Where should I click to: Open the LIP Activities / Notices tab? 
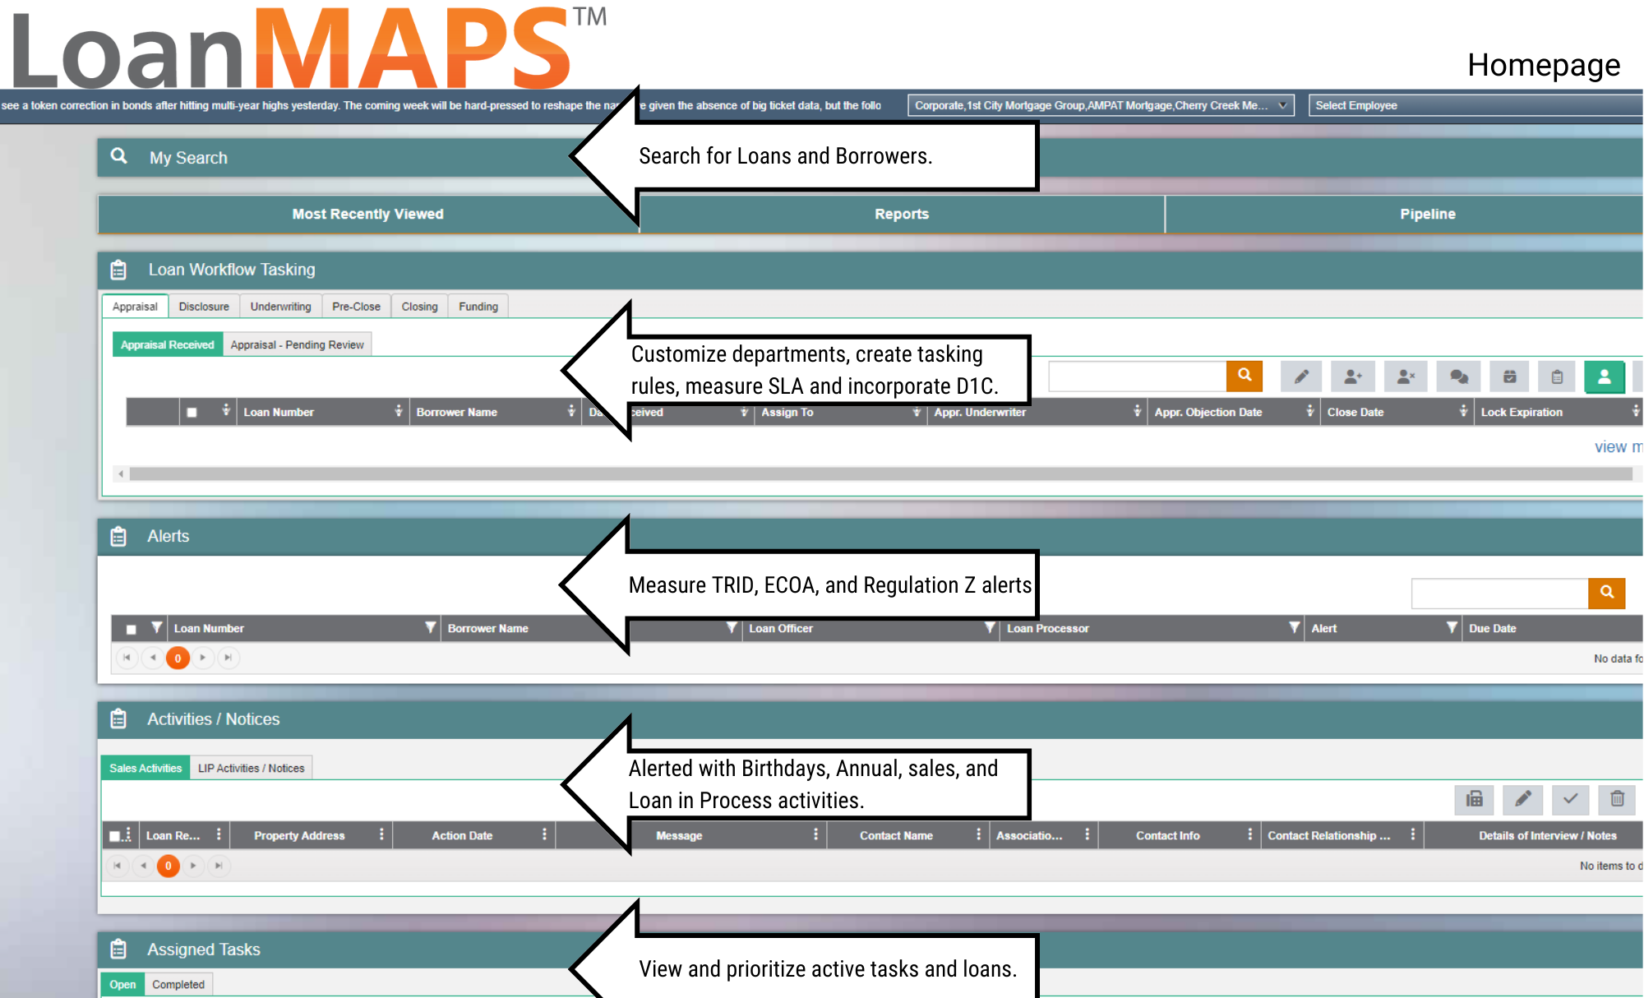click(x=251, y=767)
